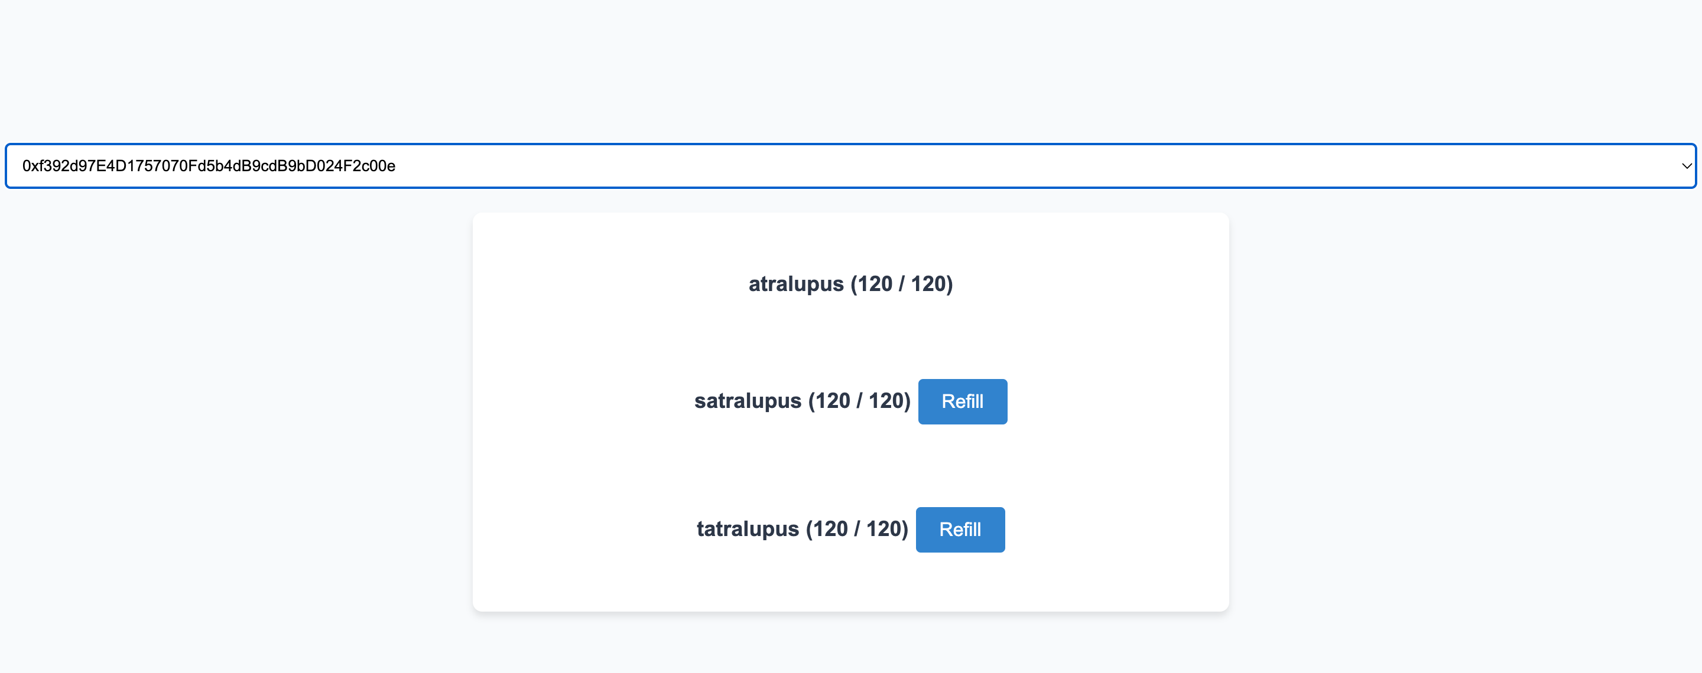Click the atralupus 120 / 120 count

tap(901, 284)
